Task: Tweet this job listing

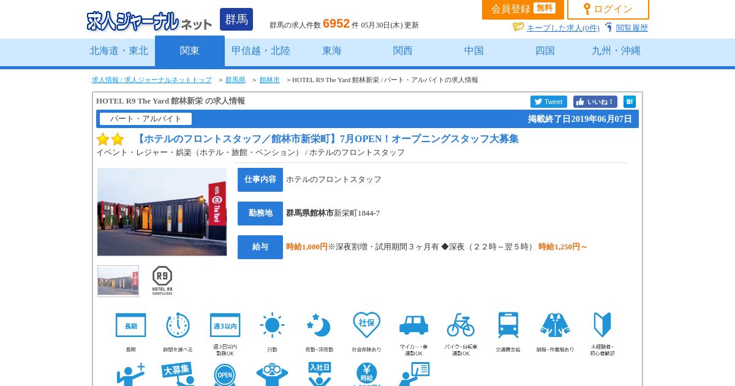Action: pyautogui.click(x=549, y=102)
